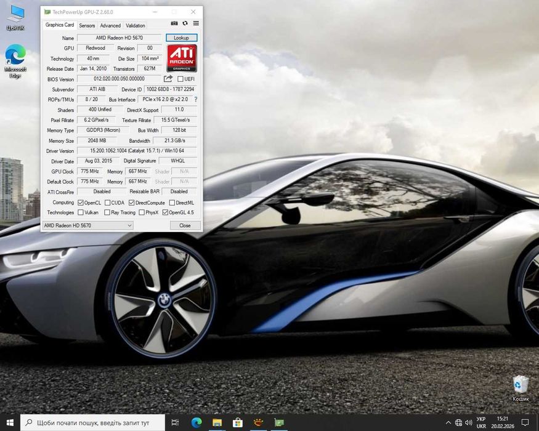Toggle the Vulkan checkbox
Screen dimensions: 539x431
click(81, 212)
